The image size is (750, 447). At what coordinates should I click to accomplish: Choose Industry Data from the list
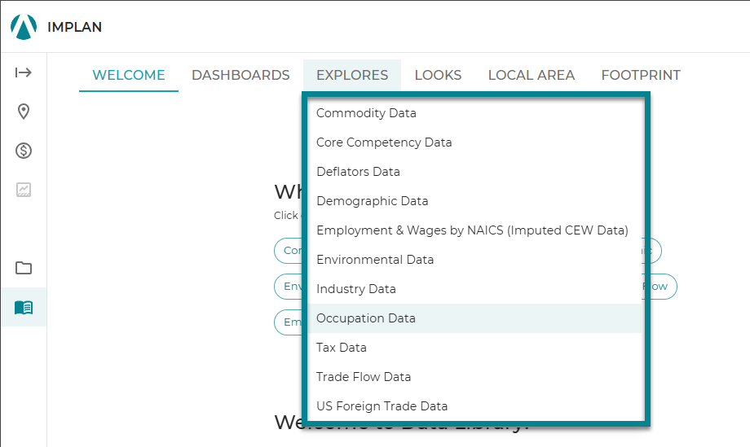point(474,289)
